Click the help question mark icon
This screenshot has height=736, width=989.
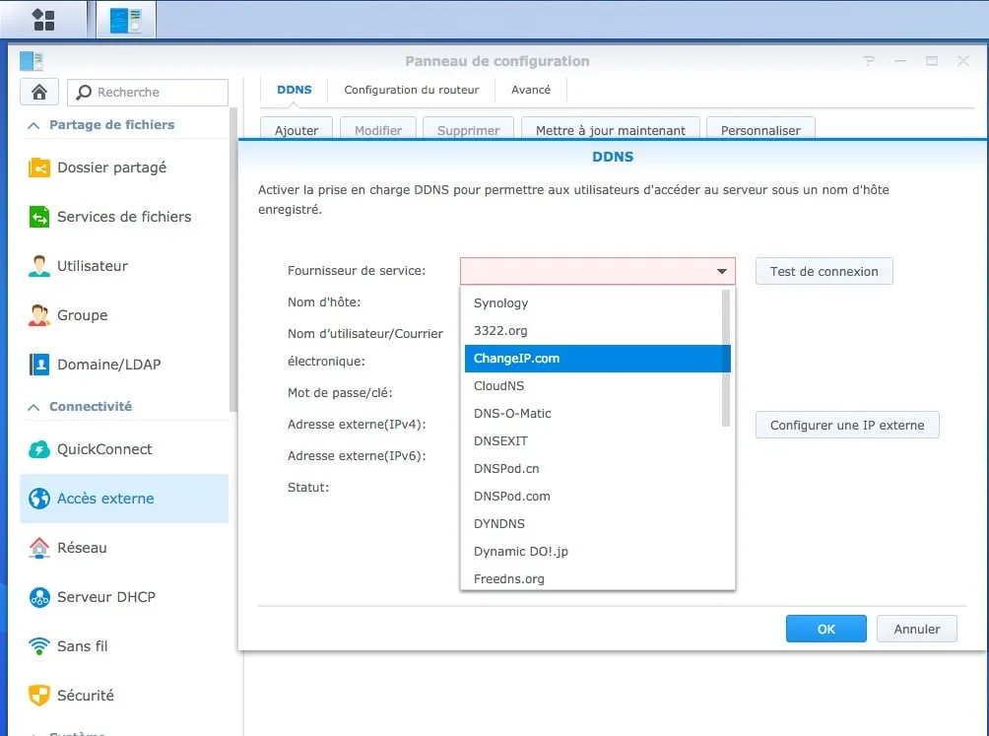coord(869,60)
